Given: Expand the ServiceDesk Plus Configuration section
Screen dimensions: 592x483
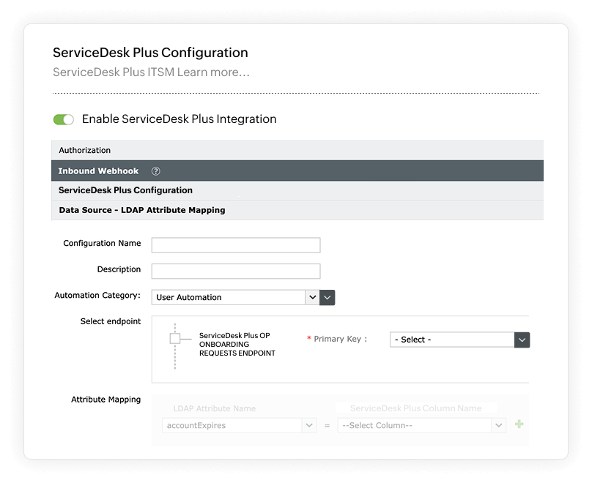Looking at the screenshot, I should [125, 190].
